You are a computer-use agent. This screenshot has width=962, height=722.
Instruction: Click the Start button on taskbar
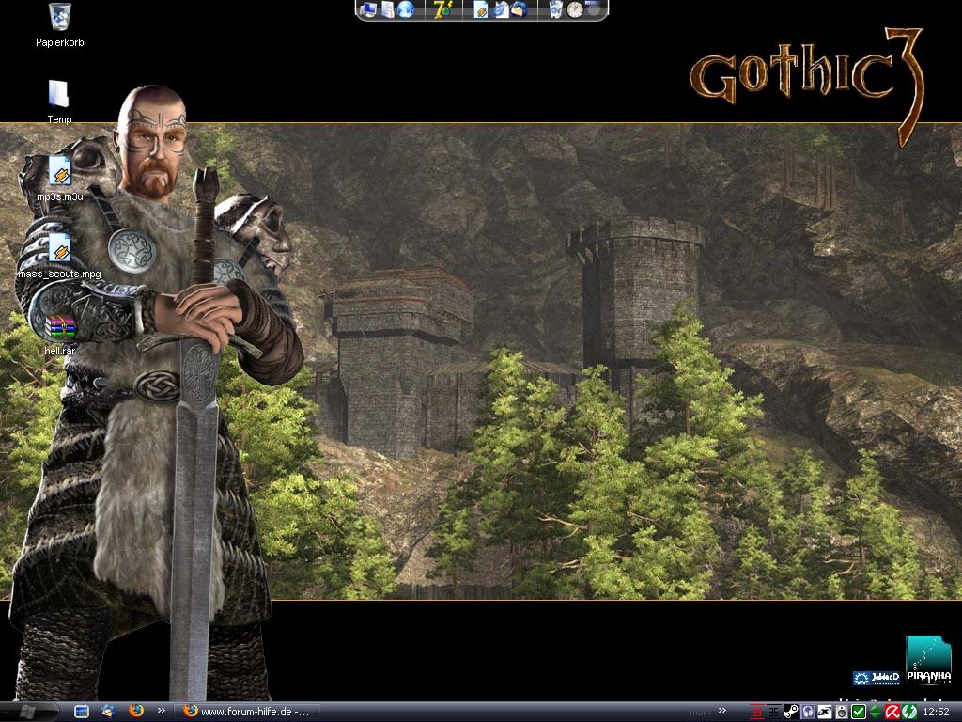tap(28, 711)
